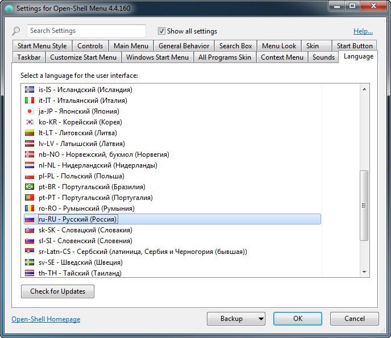391x338 pixels.
Task: Open the All Programs Skin tab
Action: click(x=224, y=57)
